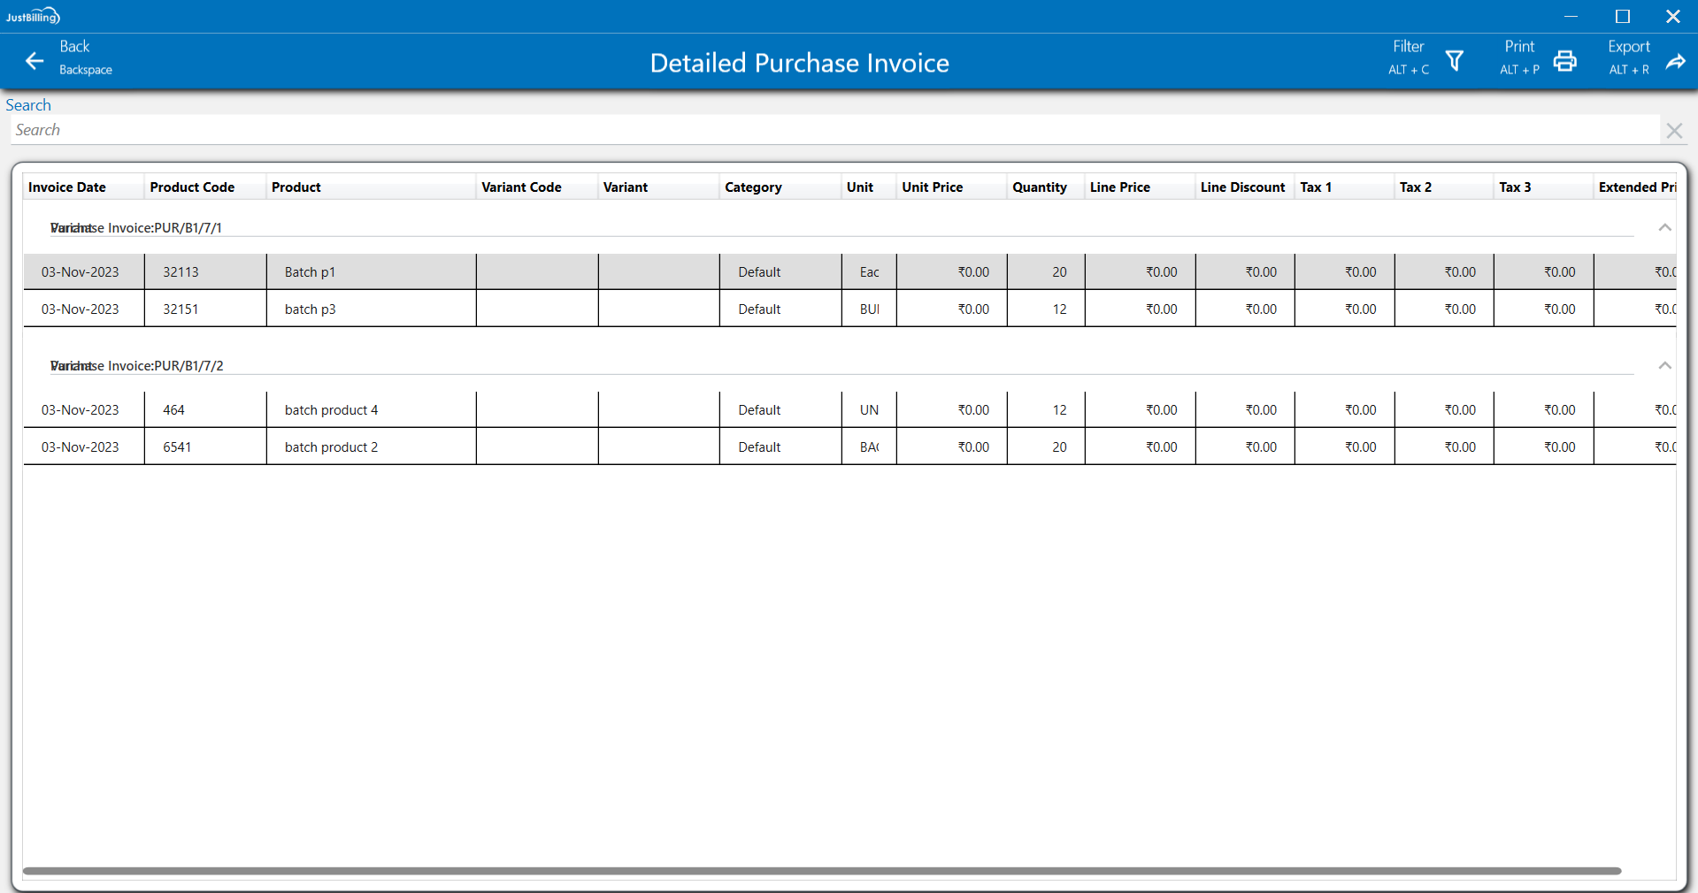Viewport: 1698px width, 893px height.
Task: Collapse the PUR/B1/7/1 invoice group
Action: tap(1664, 227)
